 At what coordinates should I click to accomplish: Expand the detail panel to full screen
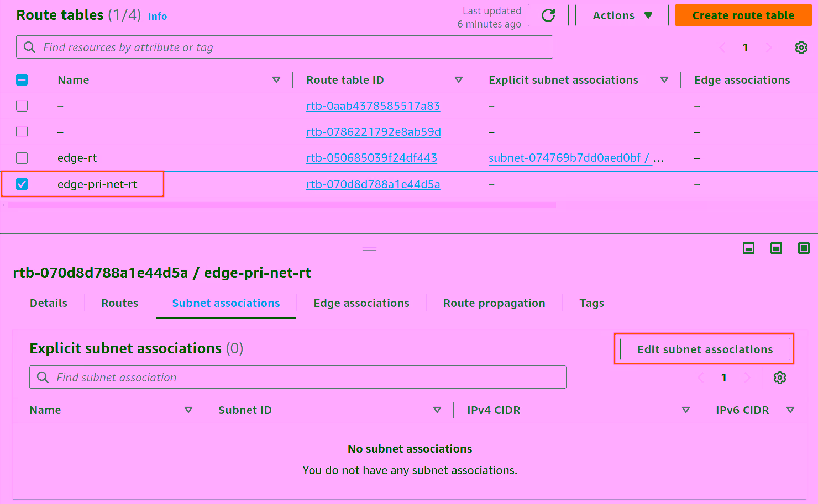click(x=804, y=248)
